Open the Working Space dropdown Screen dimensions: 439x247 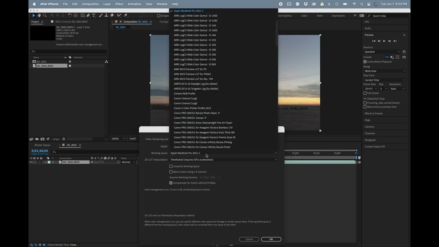click(x=224, y=153)
